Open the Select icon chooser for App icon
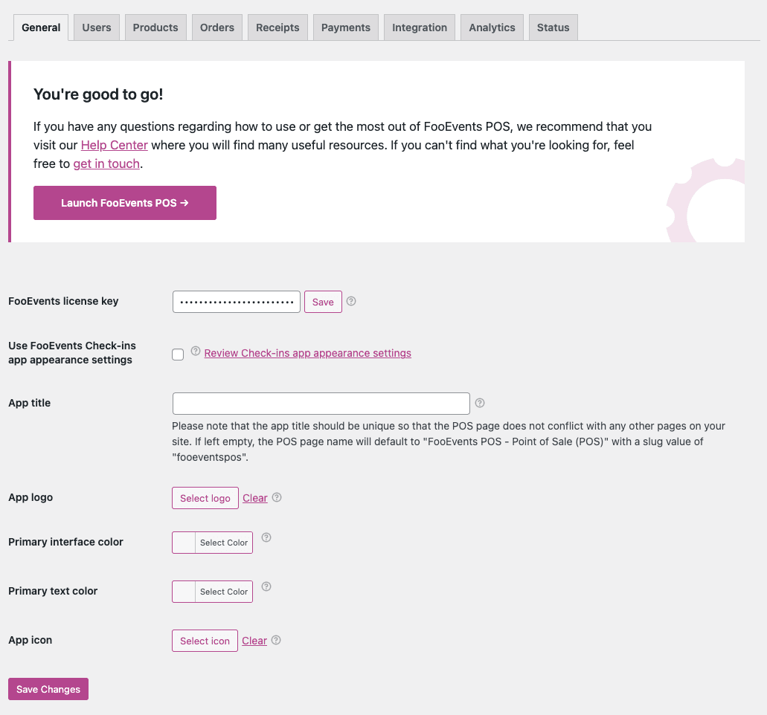 (205, 640)
